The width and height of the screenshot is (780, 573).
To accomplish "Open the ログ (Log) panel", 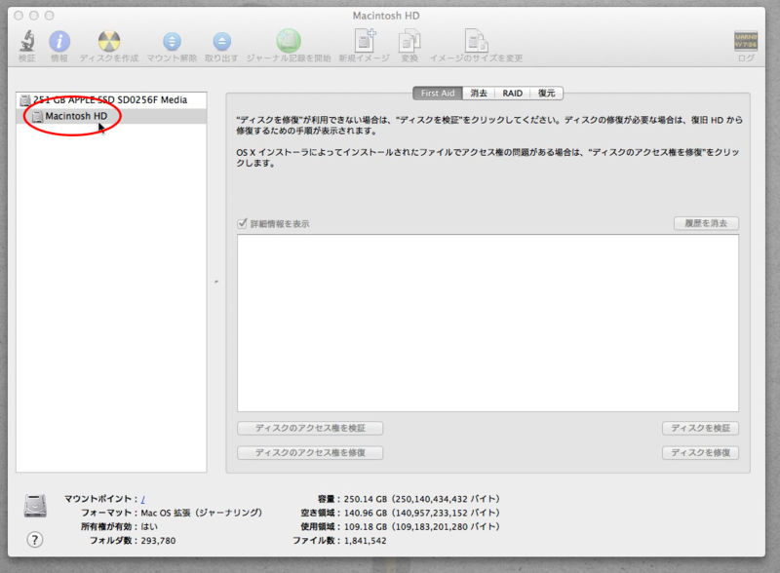I will point(746,43).
